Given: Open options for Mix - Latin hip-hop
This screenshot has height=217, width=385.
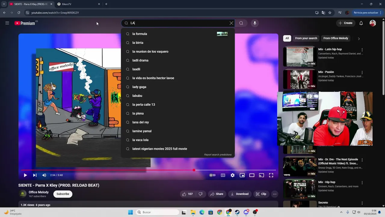Looking at the screenshot, I should coord(362,50).
